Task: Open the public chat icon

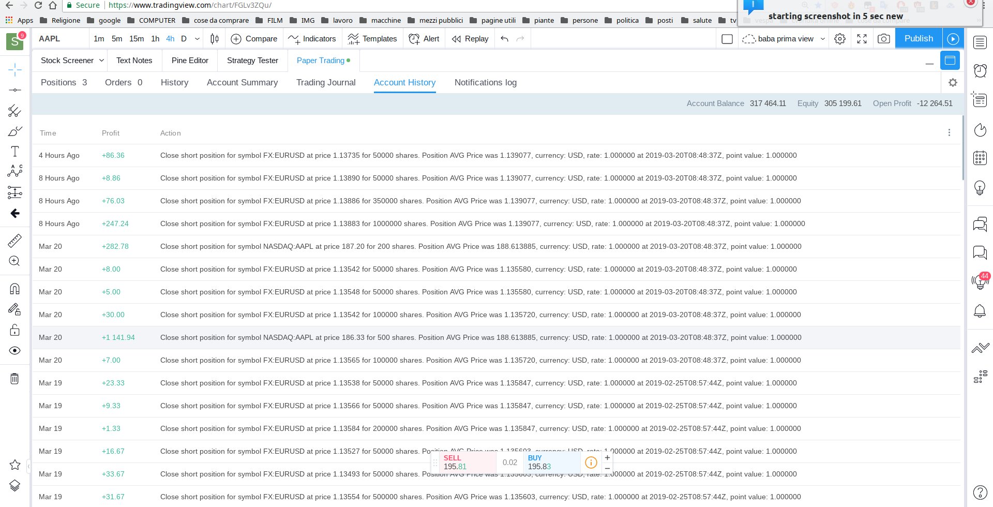Action: (x=980, y=224)
